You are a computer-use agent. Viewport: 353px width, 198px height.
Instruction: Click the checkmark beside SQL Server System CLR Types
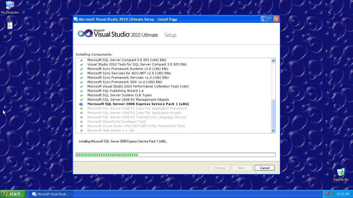(81, 95)
